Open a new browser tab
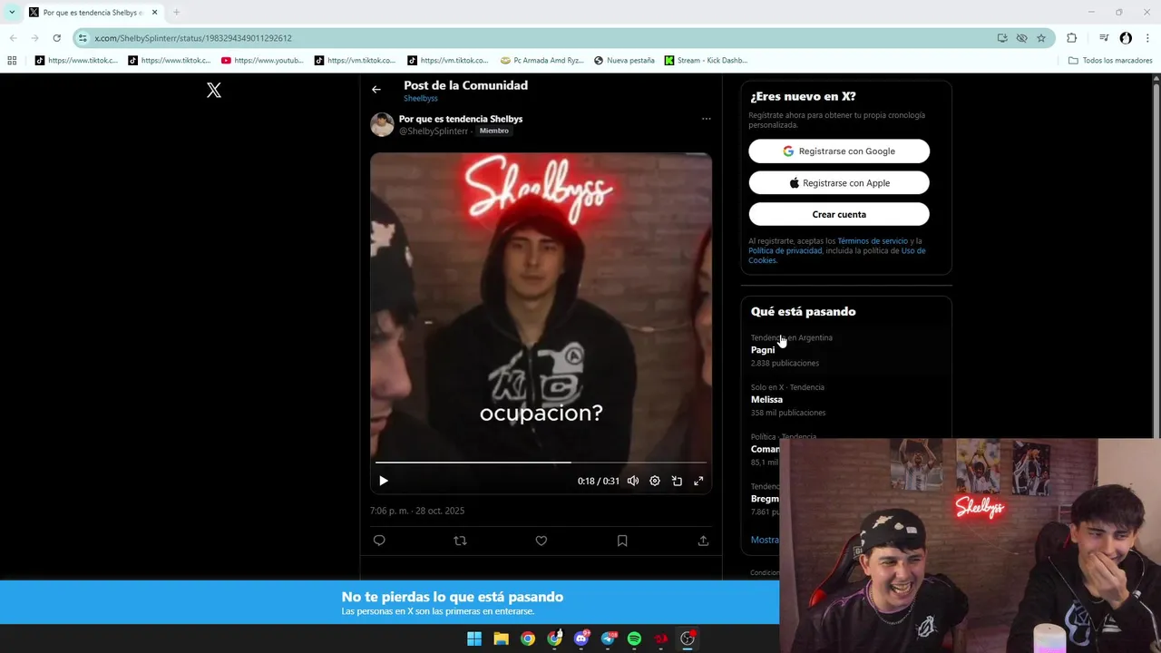The width and height of the screenshot is (1161, 653). tap(176, 13)
